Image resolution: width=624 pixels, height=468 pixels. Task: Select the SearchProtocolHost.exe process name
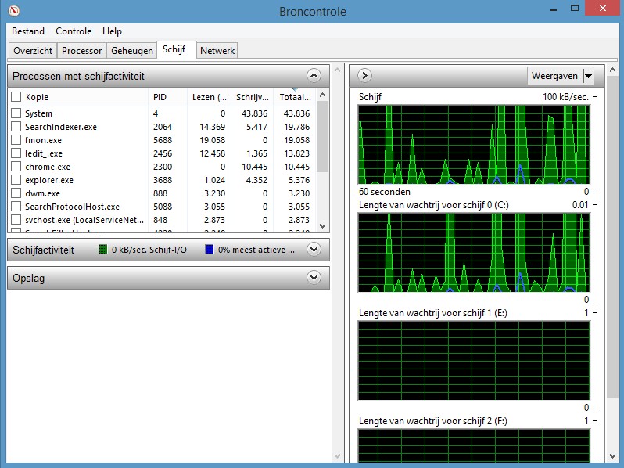click(73, 207)
